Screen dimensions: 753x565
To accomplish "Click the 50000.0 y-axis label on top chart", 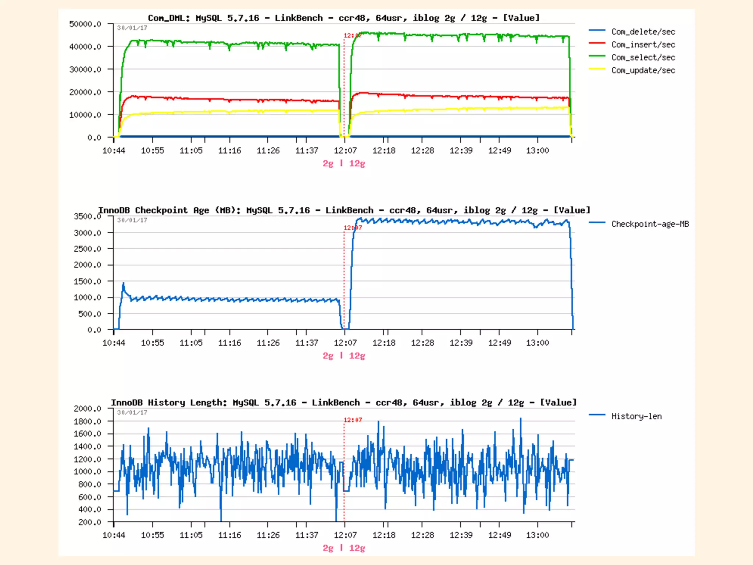I will [x=85, y=24].
